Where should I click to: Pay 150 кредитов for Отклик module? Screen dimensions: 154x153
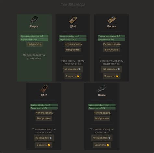click(x=111, y=69)
